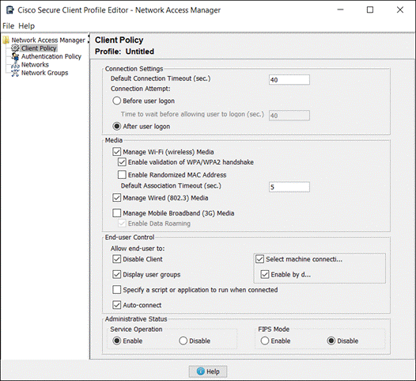This screenshot has width=416, height=381.
Task: Toggle Enable by default checkbox
Action: [265, 274]
